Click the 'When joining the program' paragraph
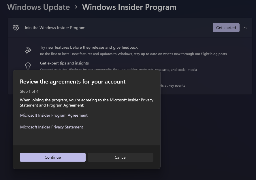 pyautogui.click(x=86, y=103)
